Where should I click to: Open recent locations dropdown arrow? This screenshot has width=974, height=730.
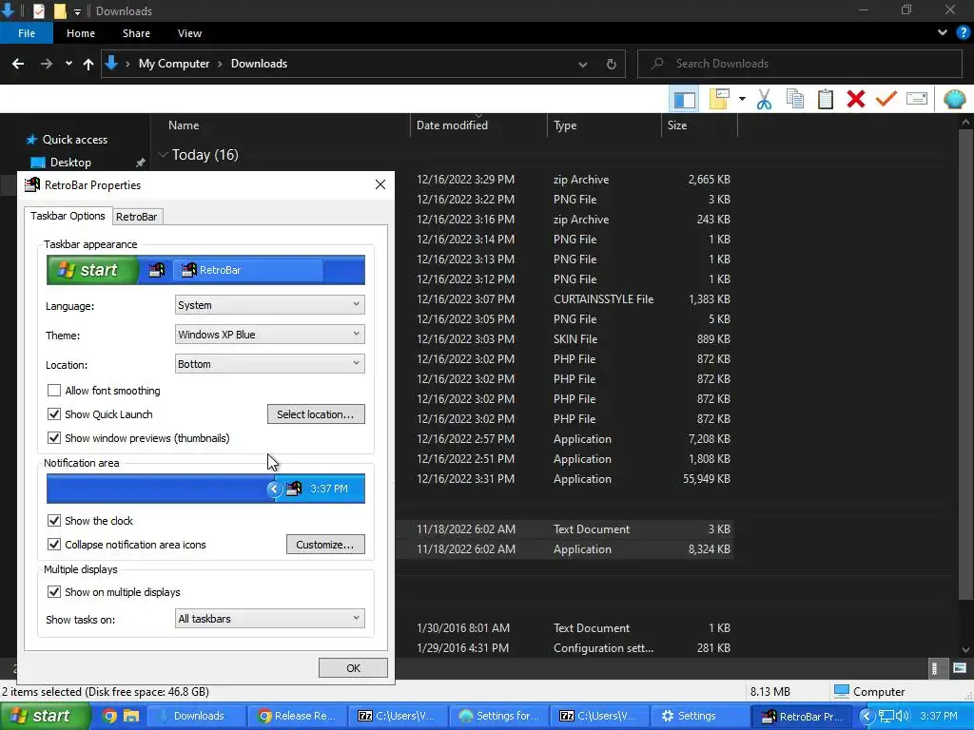click(x=68, y=64)
